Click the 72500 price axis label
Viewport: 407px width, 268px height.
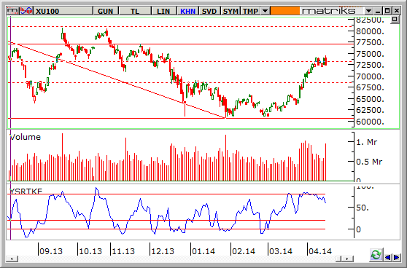coord(370,65)
